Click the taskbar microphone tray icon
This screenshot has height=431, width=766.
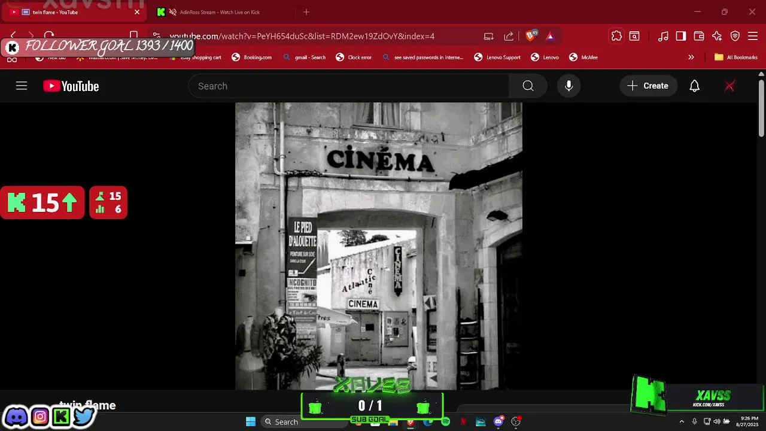point(694,421)
